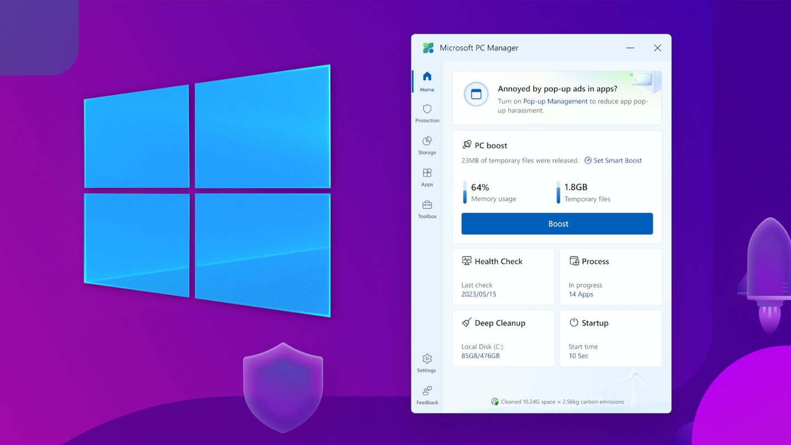791x445 pixels.
Task: Click the pop-up ads badge in the banner
Action: tap(476, 94)
